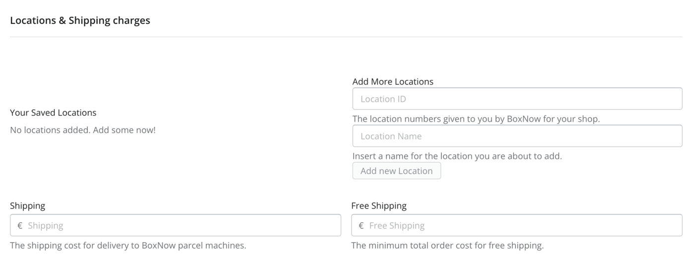The height and width of the screenshot is (268, 695).
Task: Click into the Location Name text box
Action: coord(517,136)
